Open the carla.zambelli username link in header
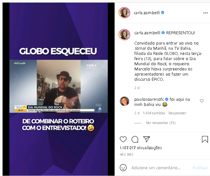This screenshot has width=210, height=176. (x=147, y=13)
